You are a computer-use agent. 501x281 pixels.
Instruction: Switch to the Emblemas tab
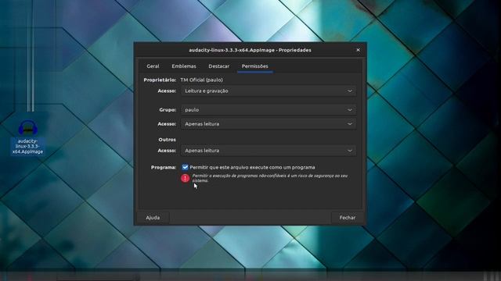coord(184,66)
